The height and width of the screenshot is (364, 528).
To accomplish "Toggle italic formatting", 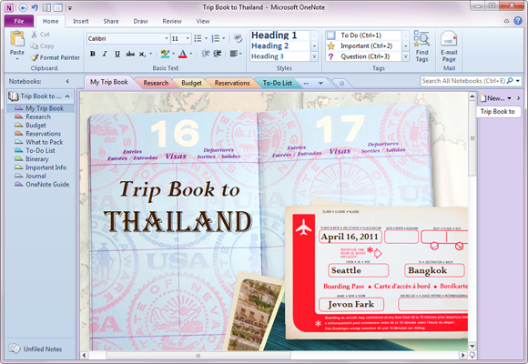I will tap(105, 54).
